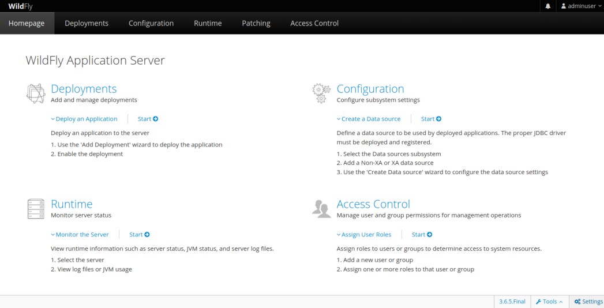The image size is (604, 308).
Task: Open the Deployments heading link
Action: point(84,89)
